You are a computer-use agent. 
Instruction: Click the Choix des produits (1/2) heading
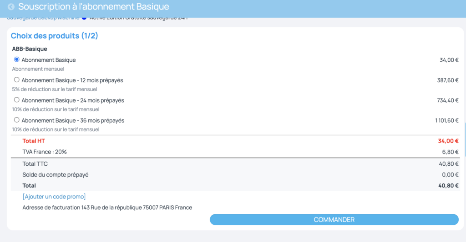(x=55, y=35)
